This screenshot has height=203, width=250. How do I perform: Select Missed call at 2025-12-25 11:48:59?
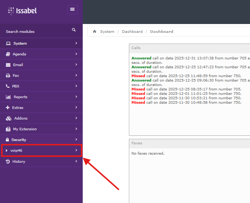186,76
